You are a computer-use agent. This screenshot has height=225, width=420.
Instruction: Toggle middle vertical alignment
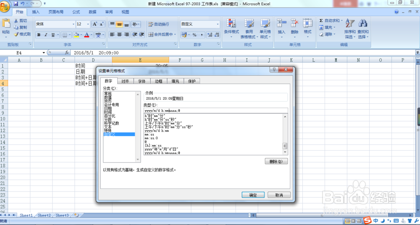(x=119, y=24)
